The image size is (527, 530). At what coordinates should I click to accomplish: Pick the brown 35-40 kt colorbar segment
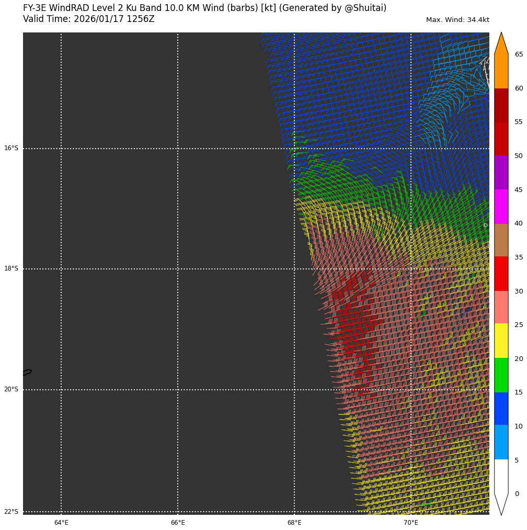[x=501, y=240]
